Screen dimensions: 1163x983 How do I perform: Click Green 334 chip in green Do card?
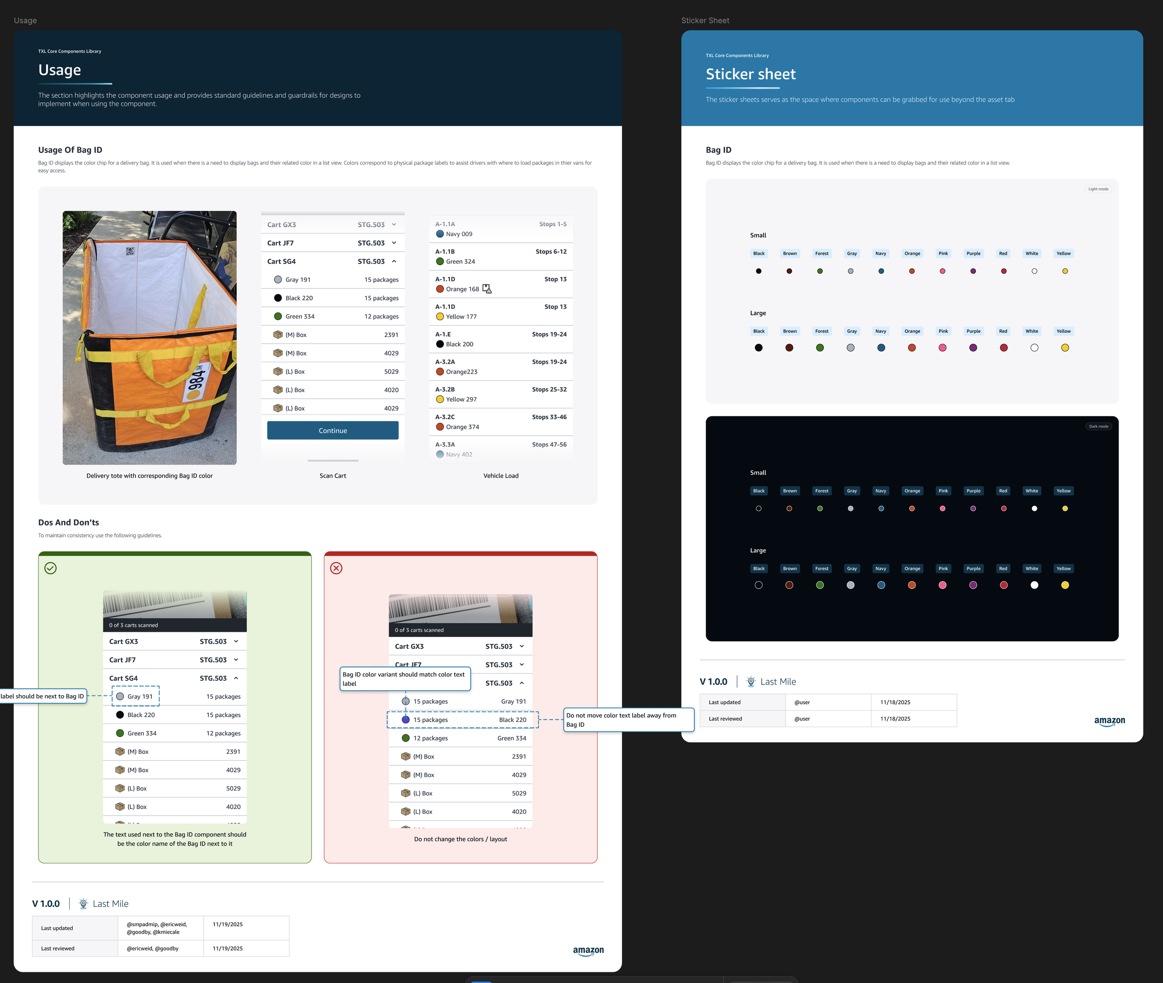[x=120, y=733]
